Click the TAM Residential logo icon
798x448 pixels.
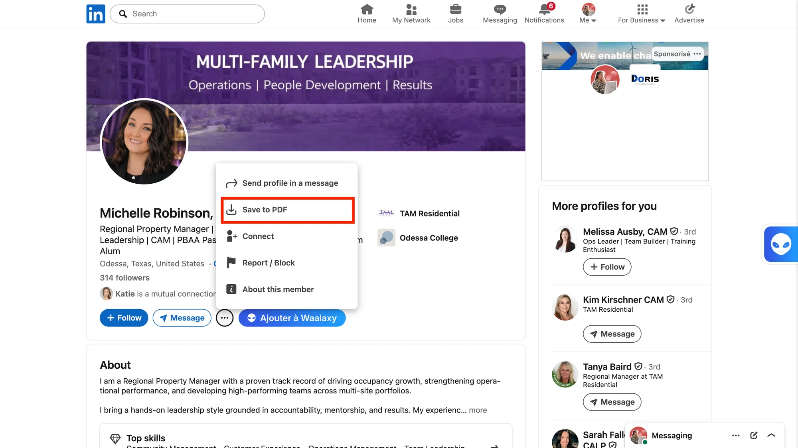(x=386, y=213)
